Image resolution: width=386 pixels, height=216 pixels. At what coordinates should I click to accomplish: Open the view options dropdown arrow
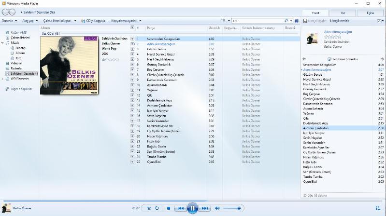pyautogui.click(x=229, y=21)
